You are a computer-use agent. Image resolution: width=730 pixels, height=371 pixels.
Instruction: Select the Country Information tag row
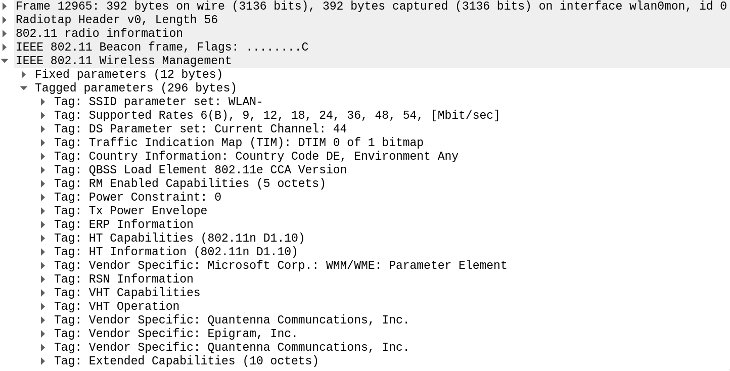click(365, 157)
